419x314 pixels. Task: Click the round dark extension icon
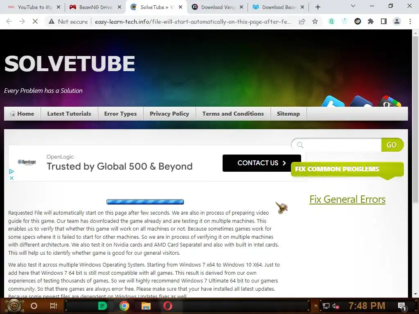pos(358,21)
